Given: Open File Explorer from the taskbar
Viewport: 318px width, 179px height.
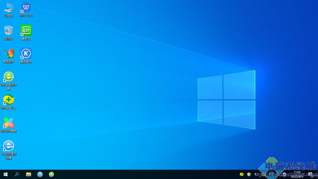Looking at the screenshot, I should [x=29, y=174].
